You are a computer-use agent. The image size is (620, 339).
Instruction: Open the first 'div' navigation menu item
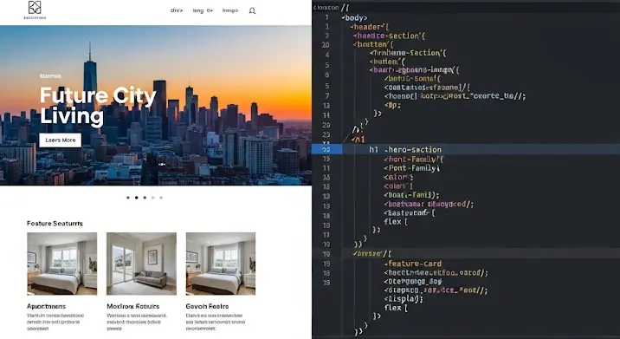pyautogui.click(x=177, y=10)
